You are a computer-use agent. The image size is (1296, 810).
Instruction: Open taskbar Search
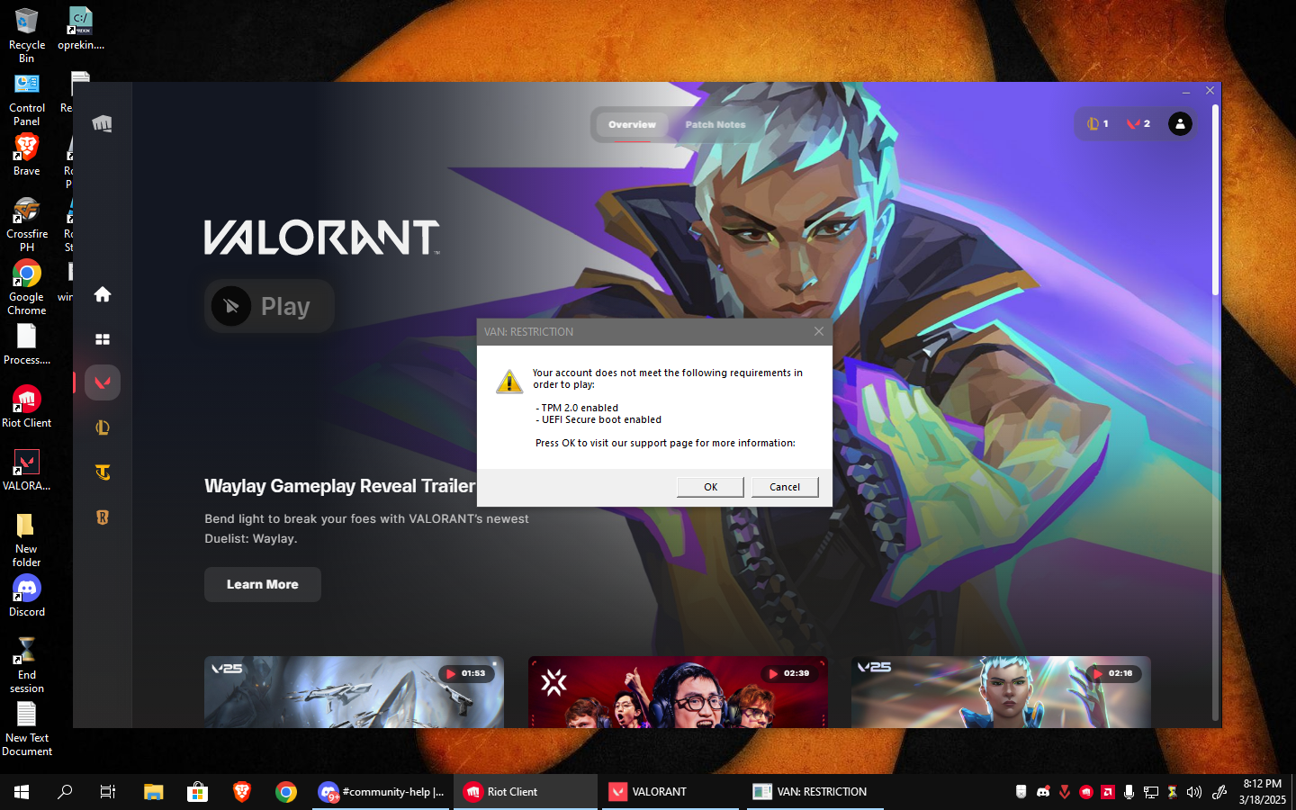pyautogui.click(x=65, y=792)
